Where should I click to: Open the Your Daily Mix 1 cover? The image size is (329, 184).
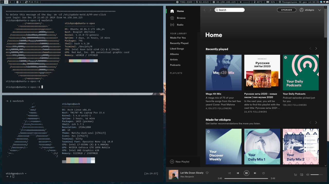tap(262, 146)
